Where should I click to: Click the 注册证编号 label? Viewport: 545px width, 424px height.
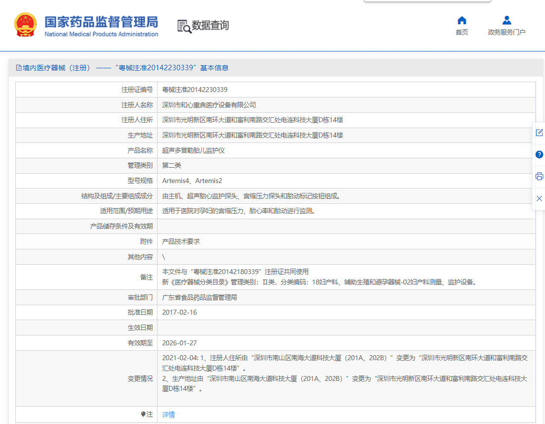(x=137, y=90)
